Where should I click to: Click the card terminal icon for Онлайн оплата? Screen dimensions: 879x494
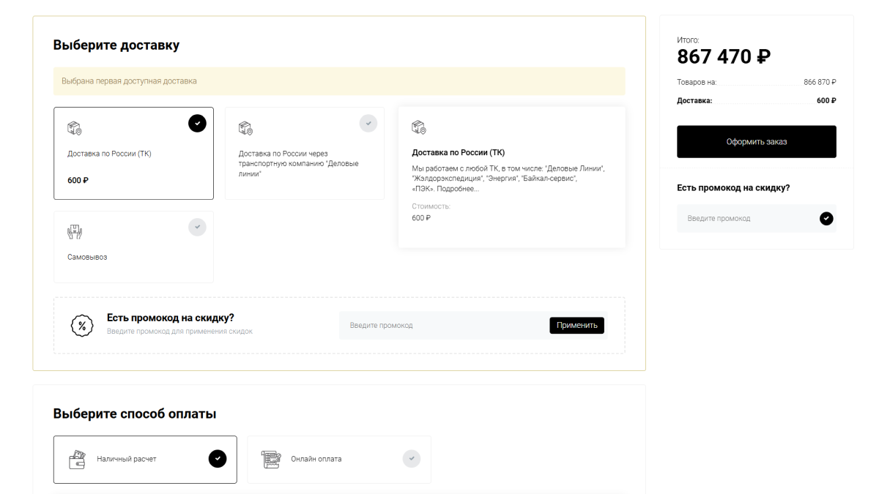tap(271, 459)
